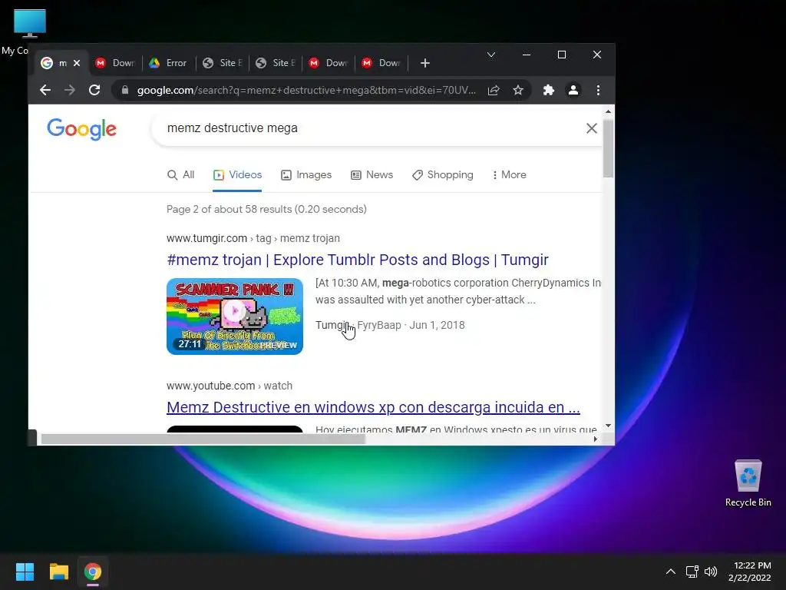Reload the Google search page
Viewport: 786px width, 590px height.
94,91
